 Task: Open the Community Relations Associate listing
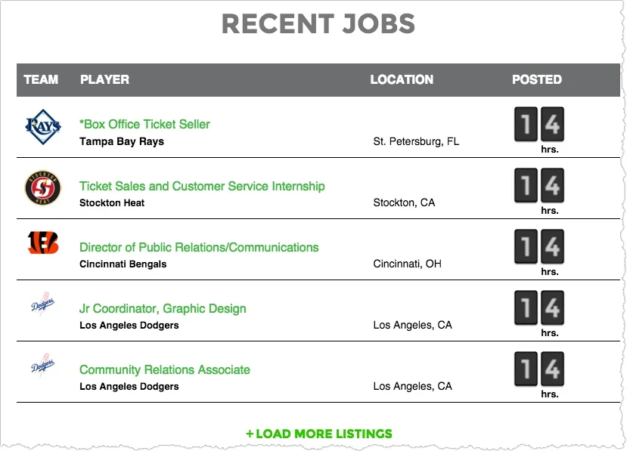click(x=164, y=370)
